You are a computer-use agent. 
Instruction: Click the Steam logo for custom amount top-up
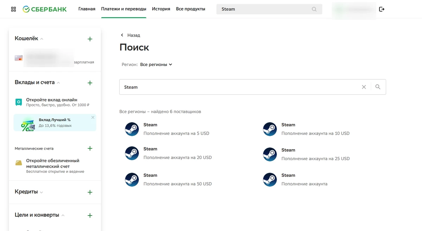click(270, 180)
